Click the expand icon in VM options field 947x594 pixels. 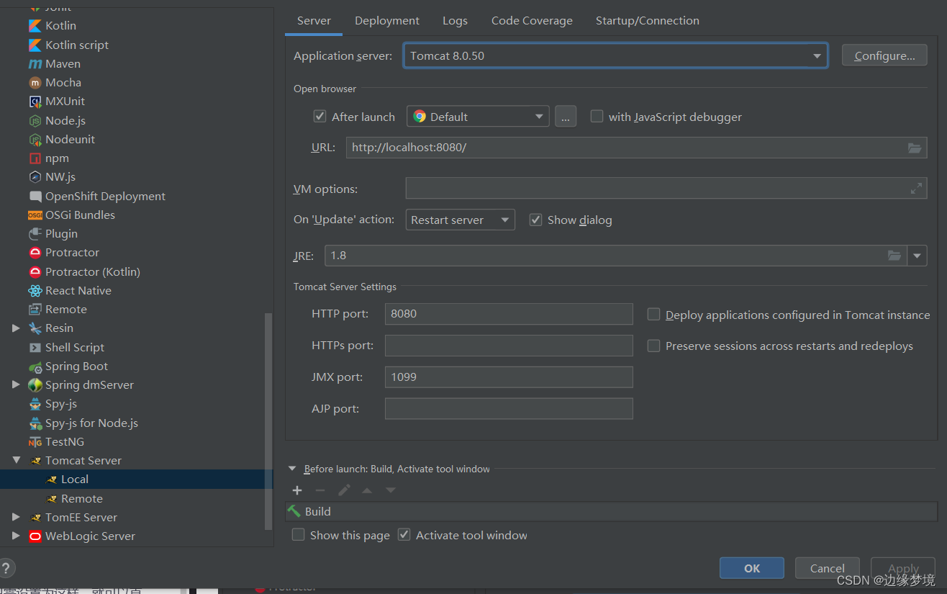click(916, 189)
